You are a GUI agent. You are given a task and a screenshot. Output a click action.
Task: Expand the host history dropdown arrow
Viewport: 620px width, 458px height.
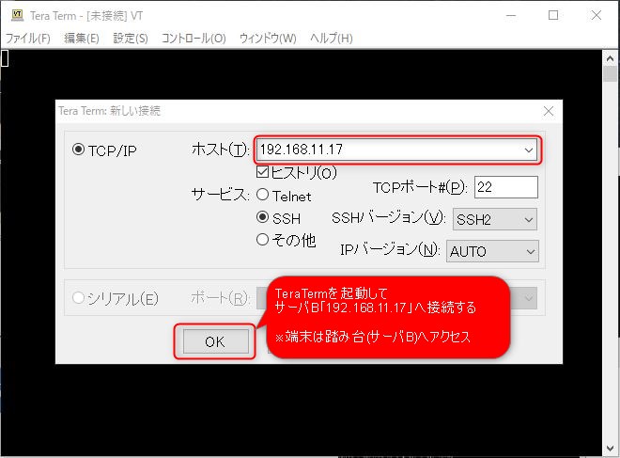[x=529, y=150]
